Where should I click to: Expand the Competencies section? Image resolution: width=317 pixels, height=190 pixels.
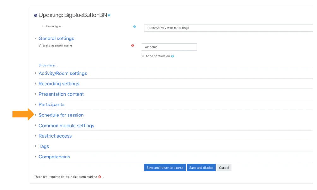[x=54, y=157]
